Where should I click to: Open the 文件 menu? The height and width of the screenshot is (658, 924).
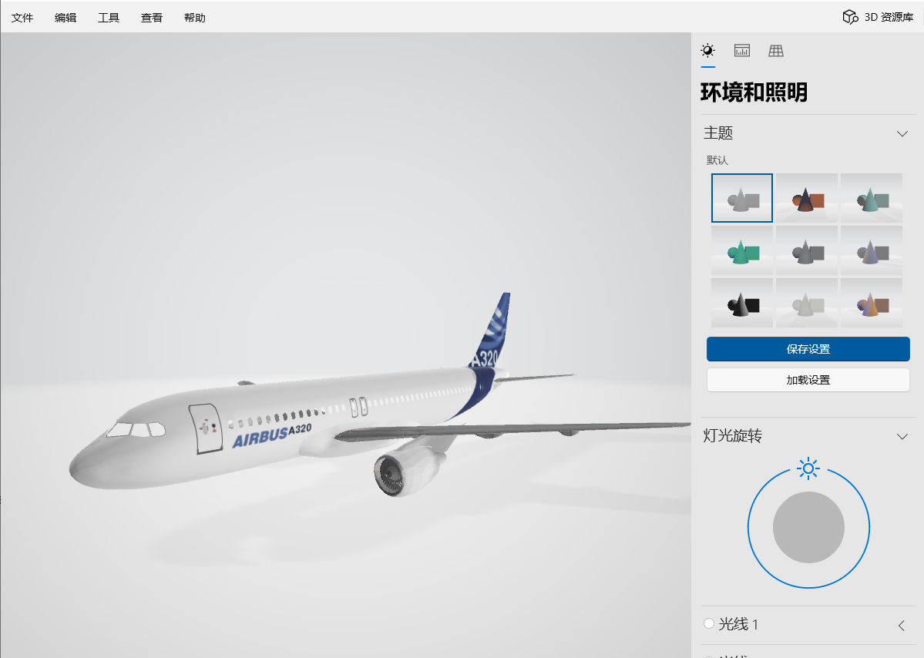pyautogui.click(x=22, y=18)
